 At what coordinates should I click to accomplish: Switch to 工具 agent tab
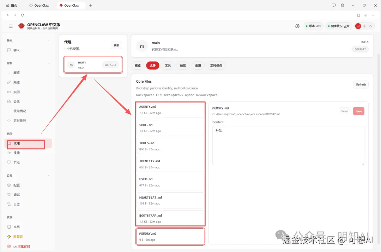168,65
